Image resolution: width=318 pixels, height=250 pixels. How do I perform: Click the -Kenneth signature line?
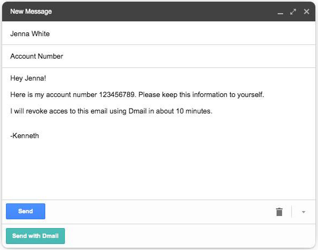(25, 135)
